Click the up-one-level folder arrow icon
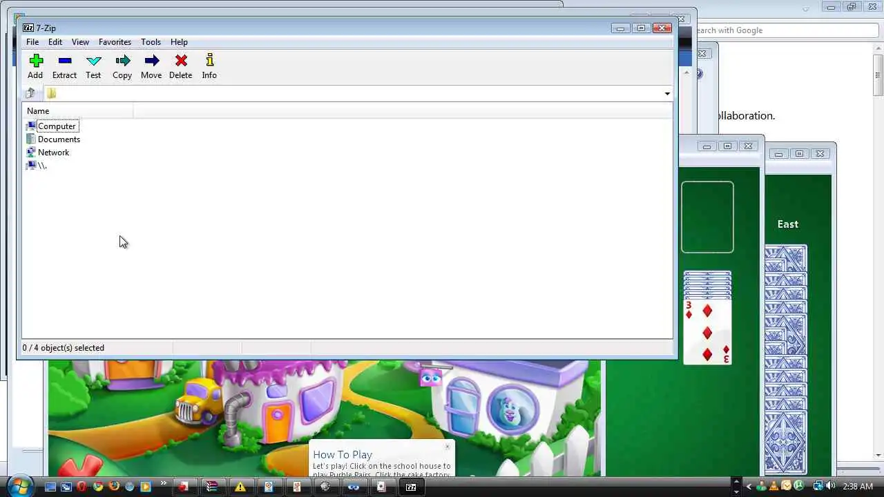Viewport: 884px width, 497px height. pos(30,93)
